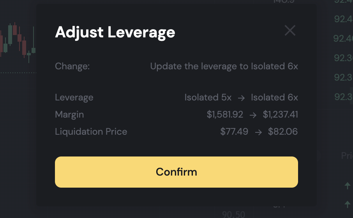Click the old margin amount $1,581.92
The width and height of the screenshot is (353, 218).
click(225, 114)
